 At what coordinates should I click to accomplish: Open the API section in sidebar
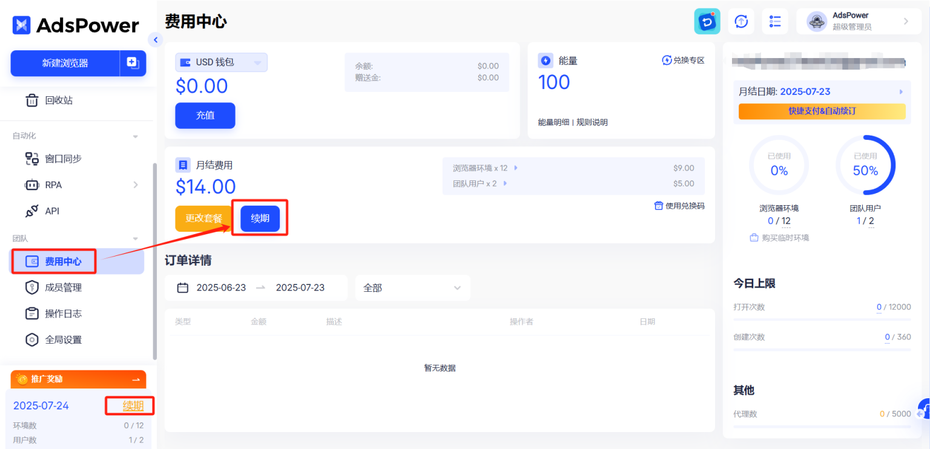point(52,211)
